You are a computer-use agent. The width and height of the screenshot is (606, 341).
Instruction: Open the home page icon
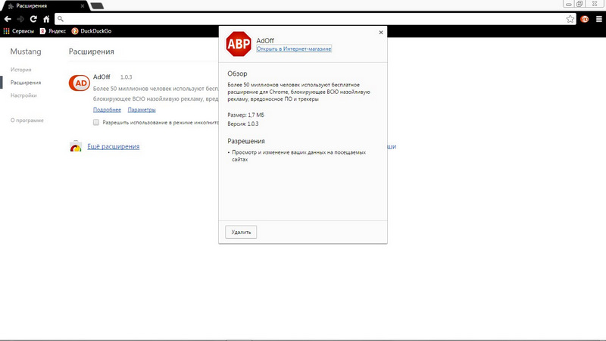(46, 19)
